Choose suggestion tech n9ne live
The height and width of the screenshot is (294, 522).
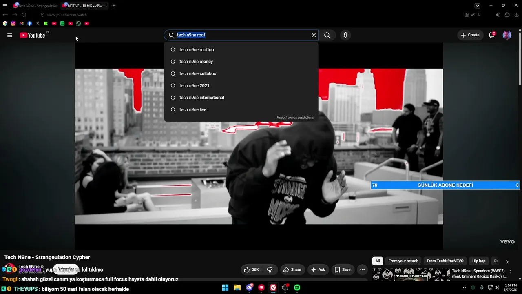(x=241, y=109)
